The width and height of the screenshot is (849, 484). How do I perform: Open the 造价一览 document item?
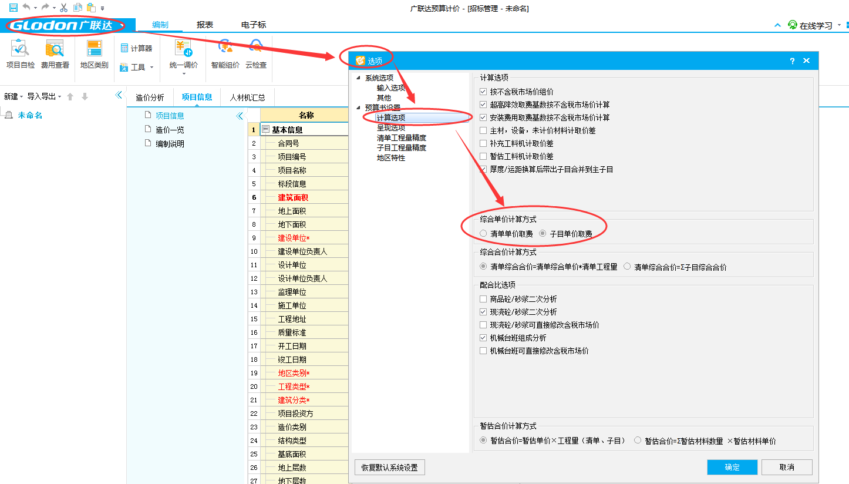170,130
